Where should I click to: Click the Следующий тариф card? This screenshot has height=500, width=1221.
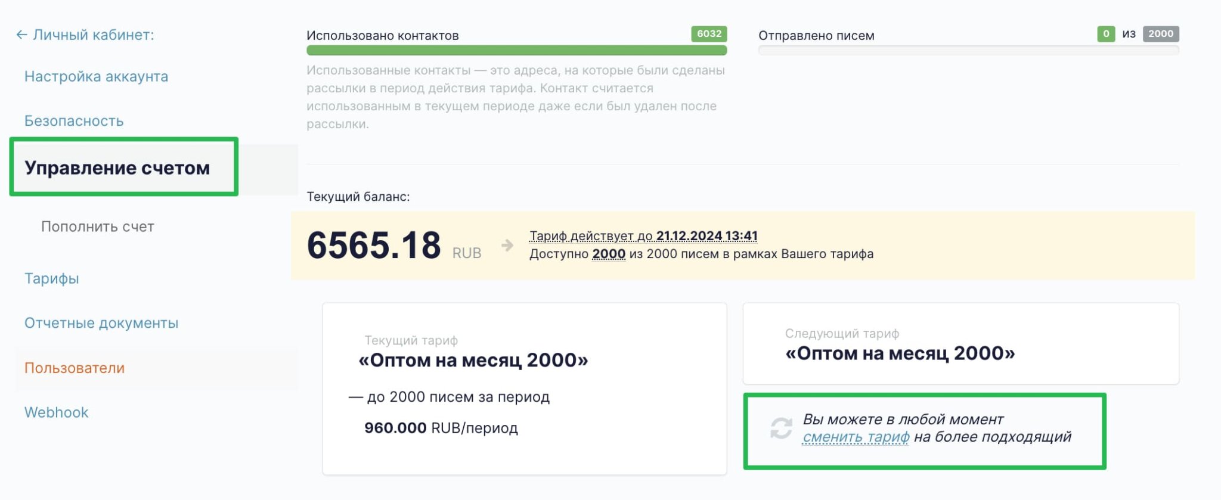pos(960,344)
